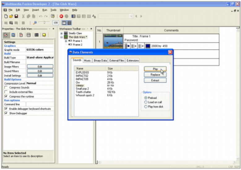Screen dimensions: 241x170
Task: Switch to the Extensions tab
Action: (x=133, y=61)
